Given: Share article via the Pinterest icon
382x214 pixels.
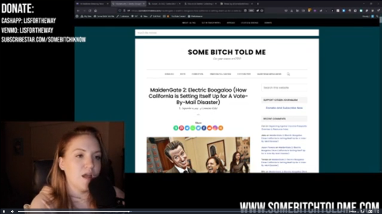Looking at the screenshot, I should click(x=181, y=128).
